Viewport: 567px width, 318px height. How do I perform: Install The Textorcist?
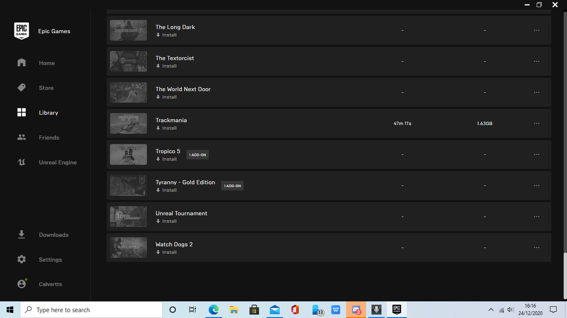click(x=166, y=66)
